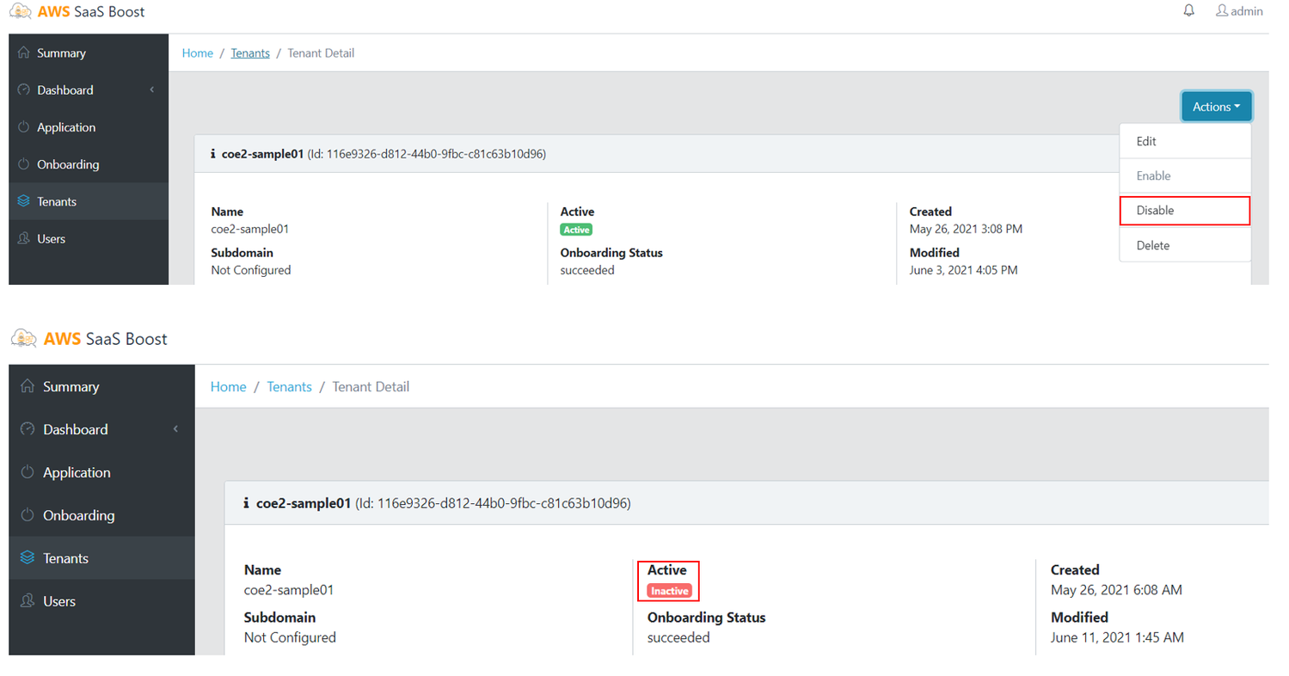The height and width of the screenshot is (676, 1289).
Task: Click the Tenants layers icon in the Inactive tenant view
Action: [x=28, y=559]
